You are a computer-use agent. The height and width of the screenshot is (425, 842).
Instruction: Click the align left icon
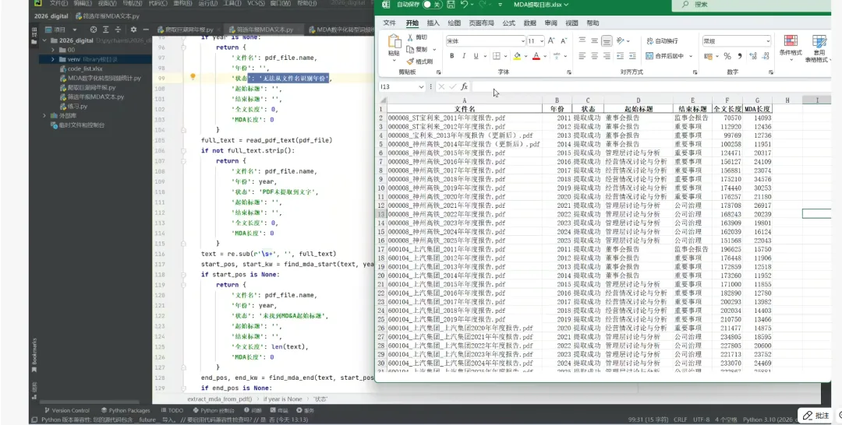click(x=582, y=56)
